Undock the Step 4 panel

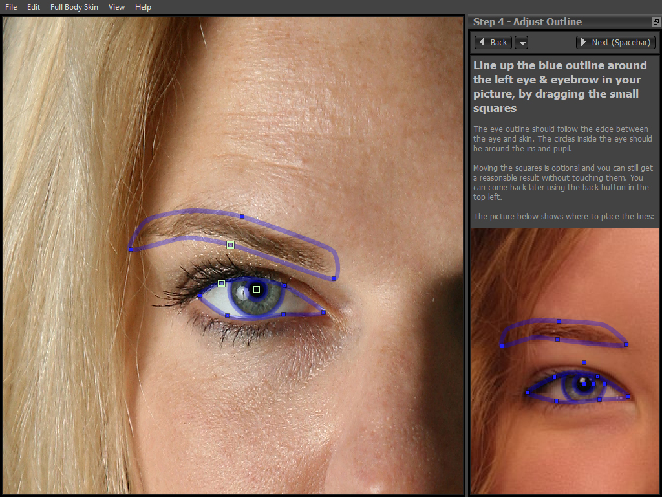click(656, 22)
